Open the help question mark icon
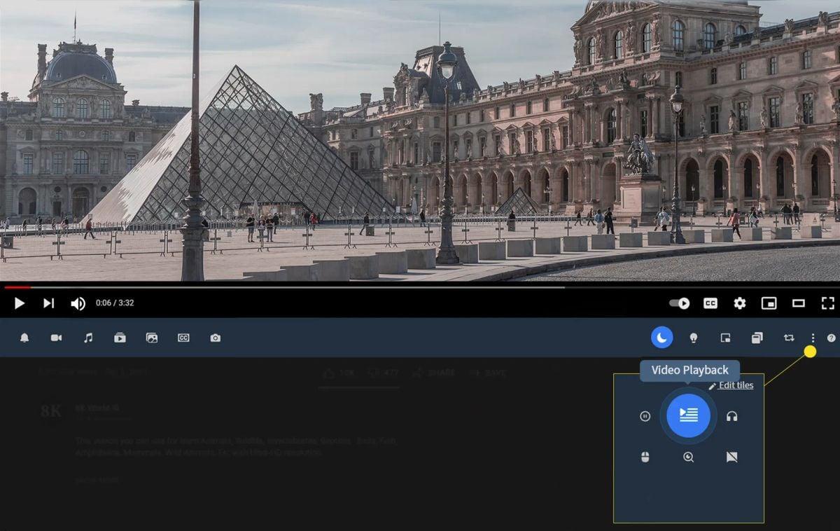The image size is (840, 531). coord(832,338)
